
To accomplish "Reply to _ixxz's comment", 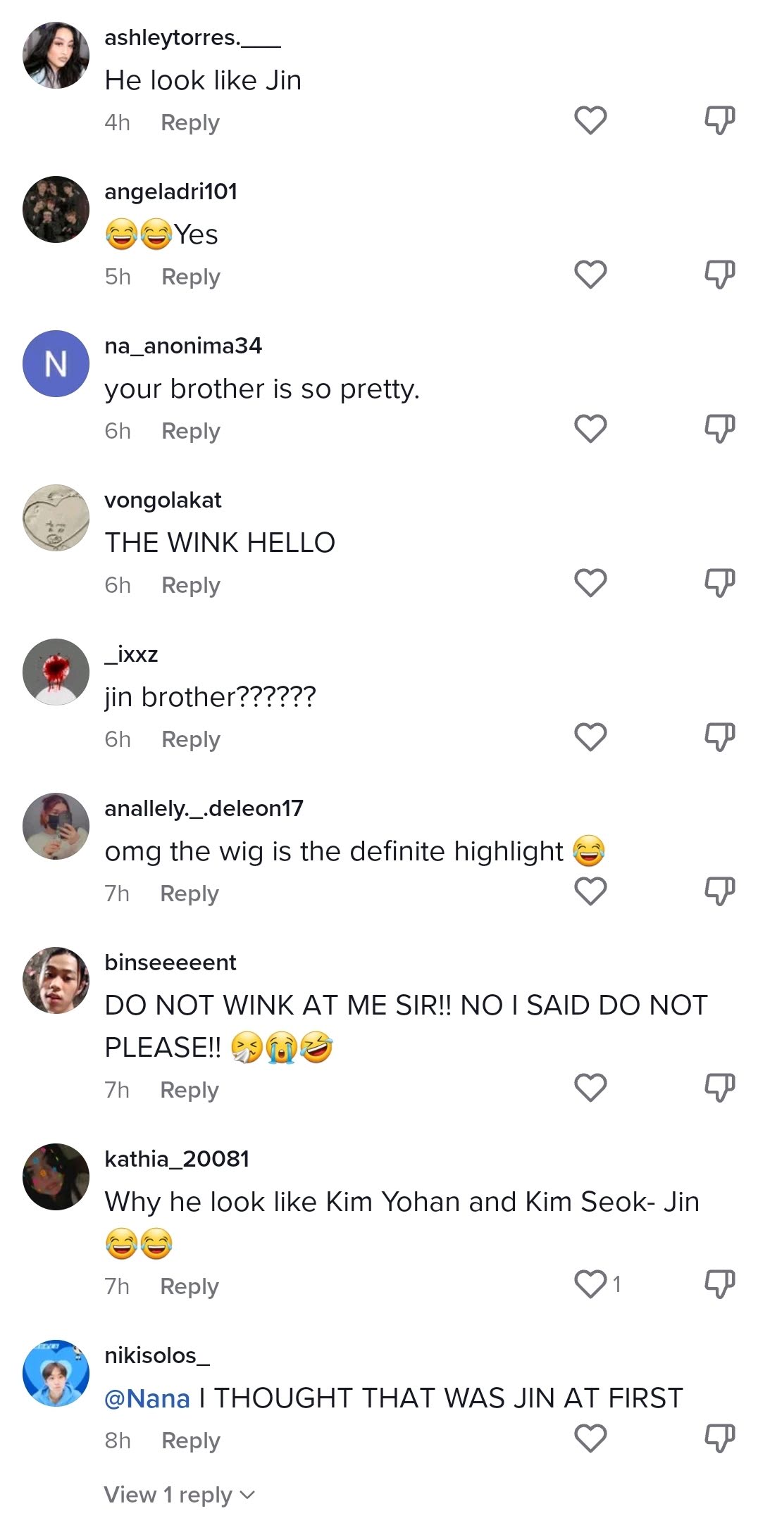I will coord(191,739).
